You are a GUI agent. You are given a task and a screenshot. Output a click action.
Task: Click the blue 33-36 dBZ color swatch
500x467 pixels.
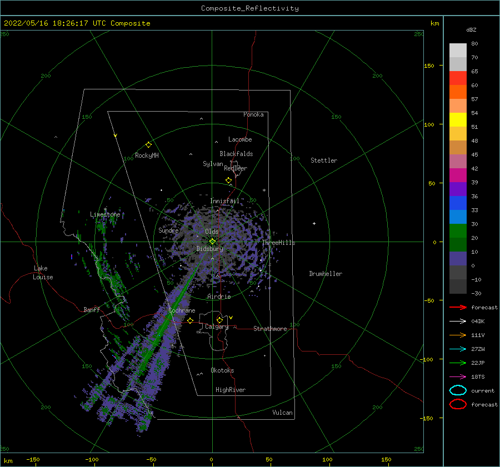pos(458,203)
